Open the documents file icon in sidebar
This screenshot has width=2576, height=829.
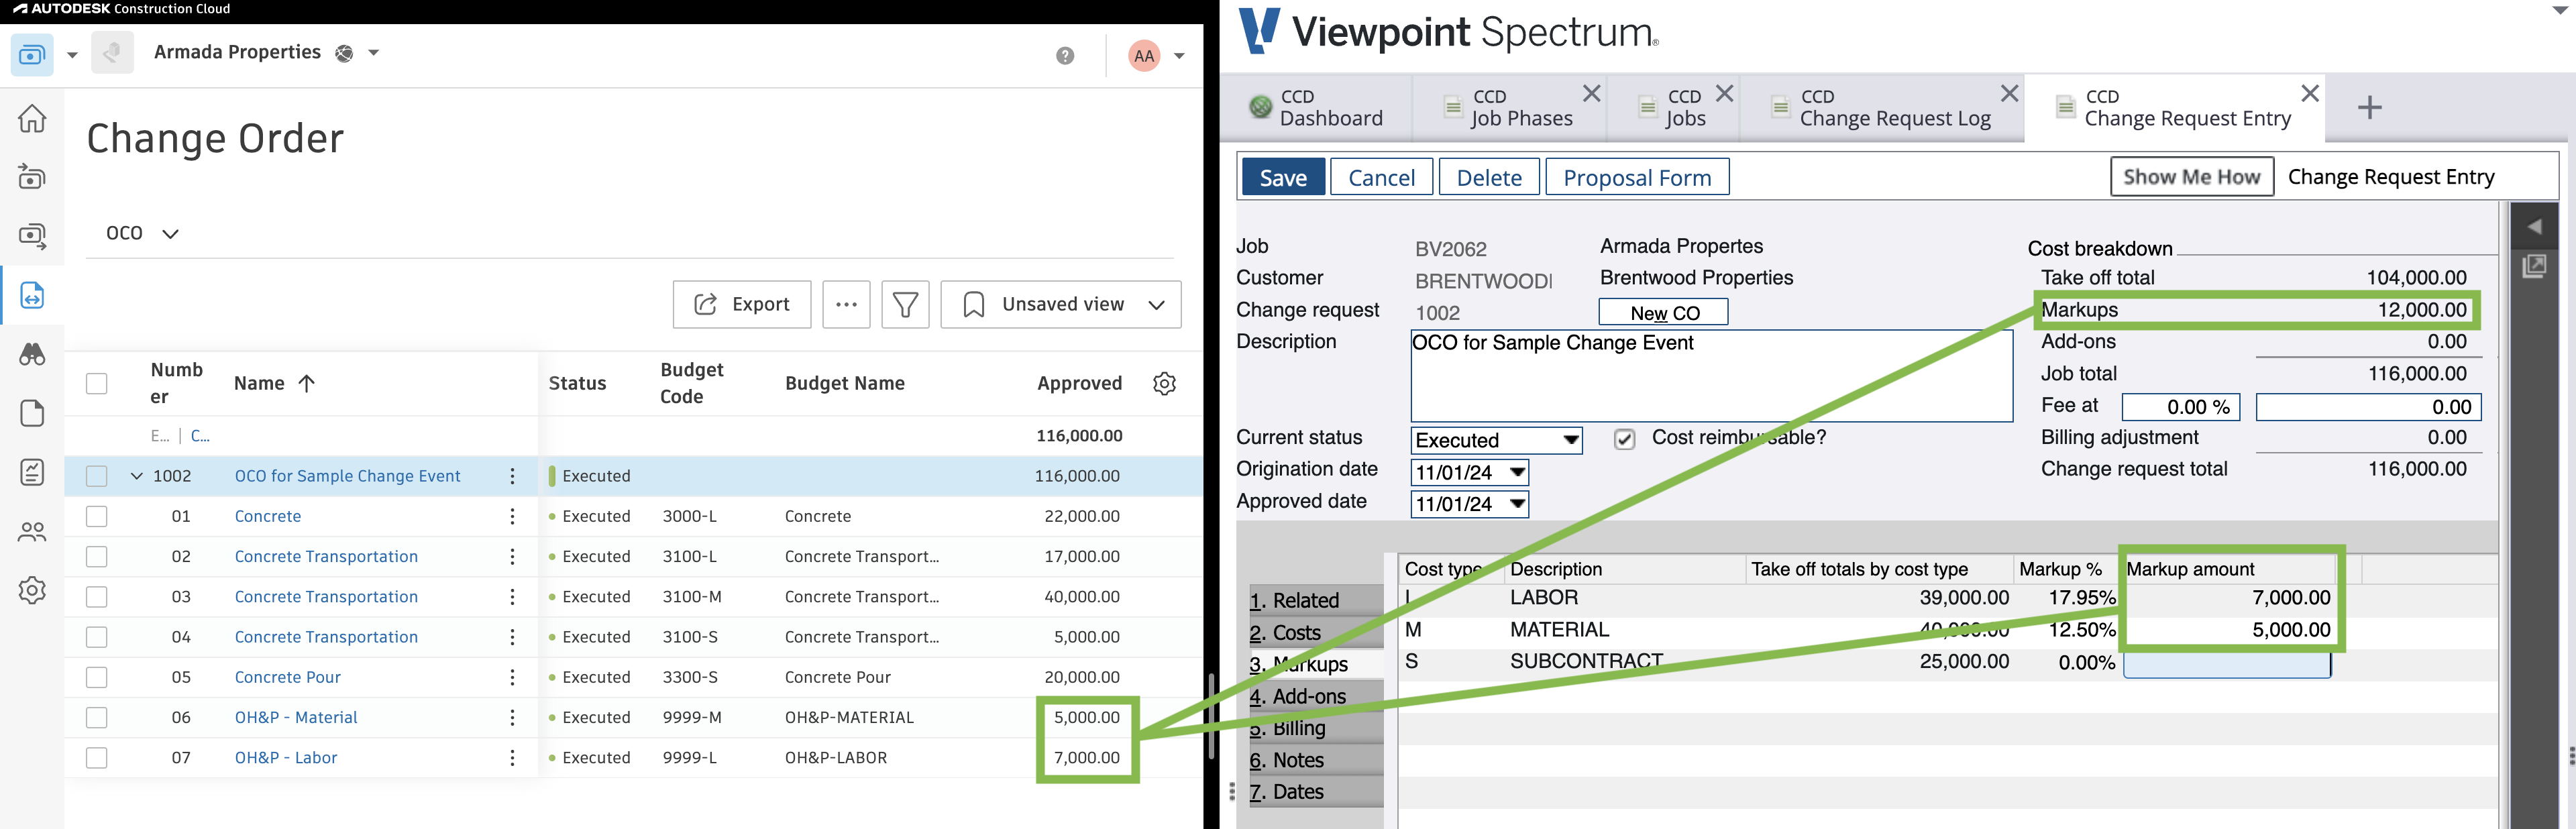[32, 413]
